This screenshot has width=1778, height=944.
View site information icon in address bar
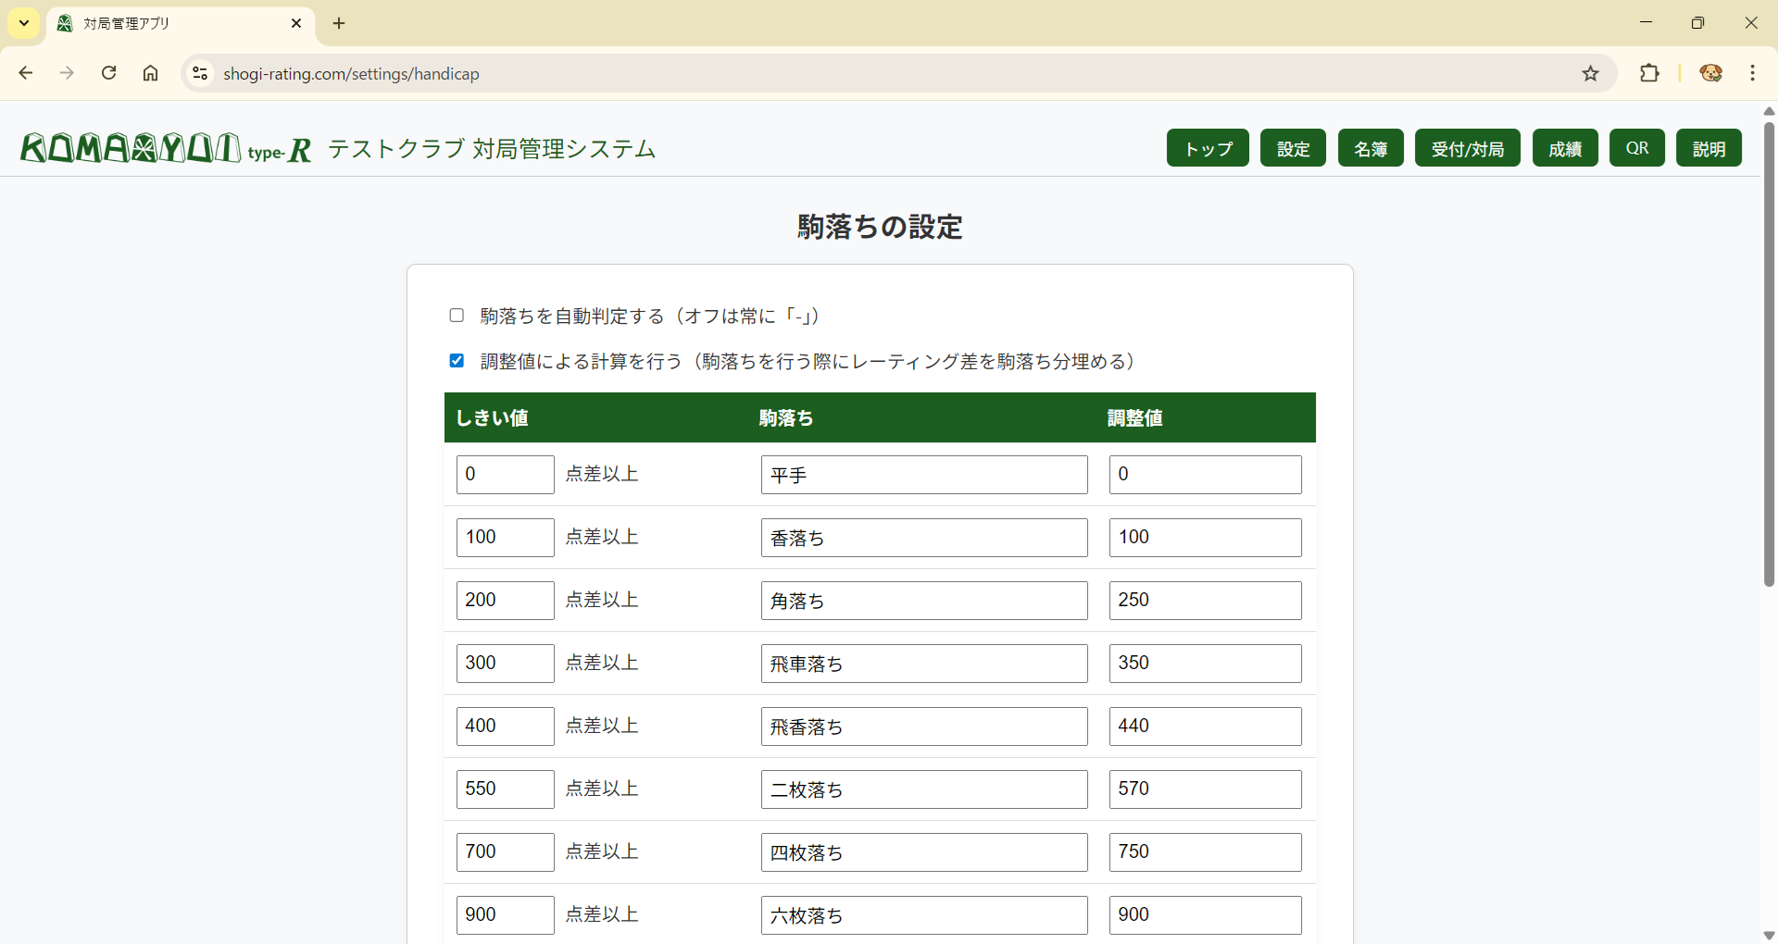(x=200, y=73)
